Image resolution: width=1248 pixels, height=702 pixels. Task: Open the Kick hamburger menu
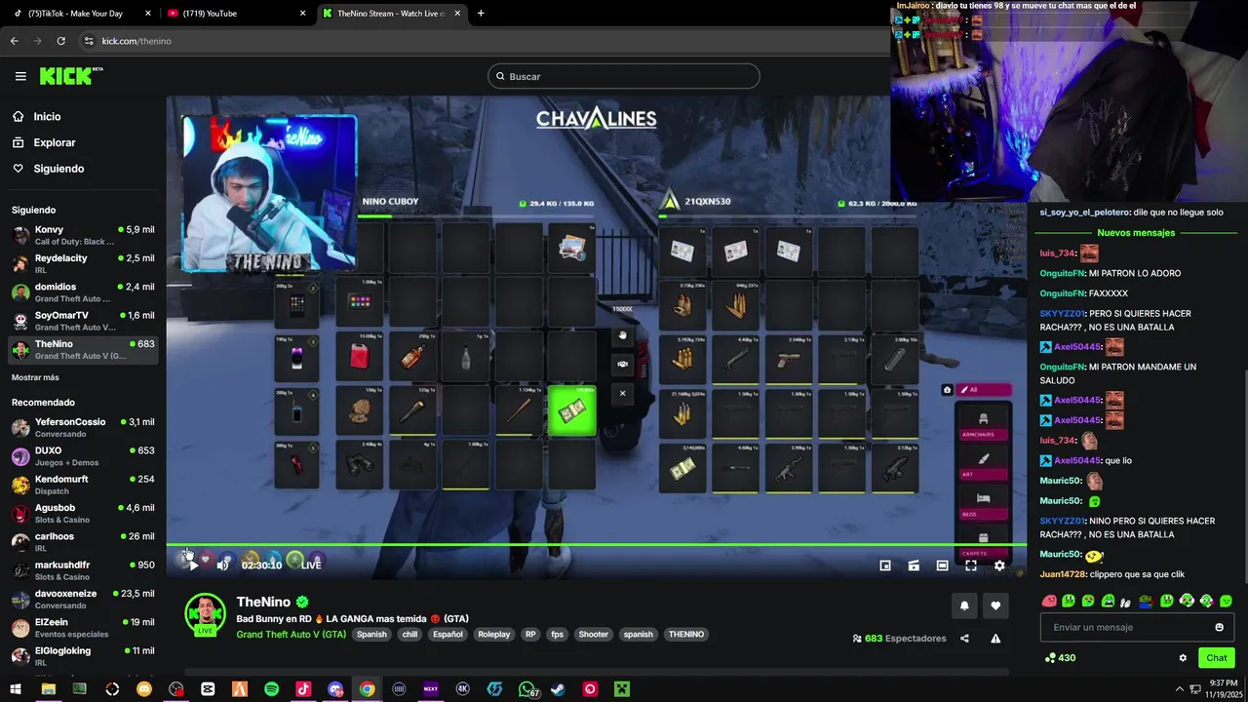20,76
